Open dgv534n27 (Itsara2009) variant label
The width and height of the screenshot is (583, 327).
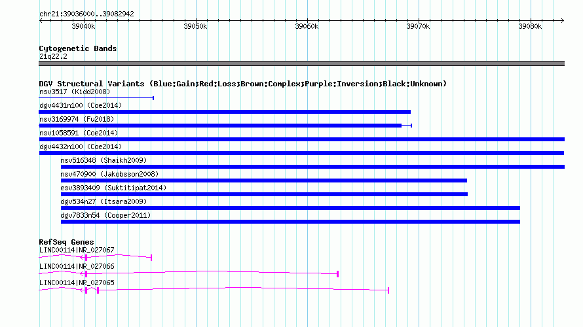tap(103, 201)
